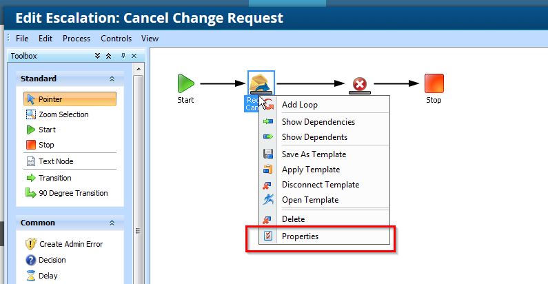Click the red X cancel node

click(x=359, y=84)
